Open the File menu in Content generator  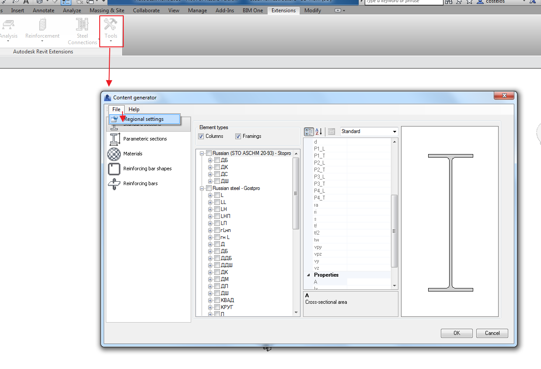116,109
